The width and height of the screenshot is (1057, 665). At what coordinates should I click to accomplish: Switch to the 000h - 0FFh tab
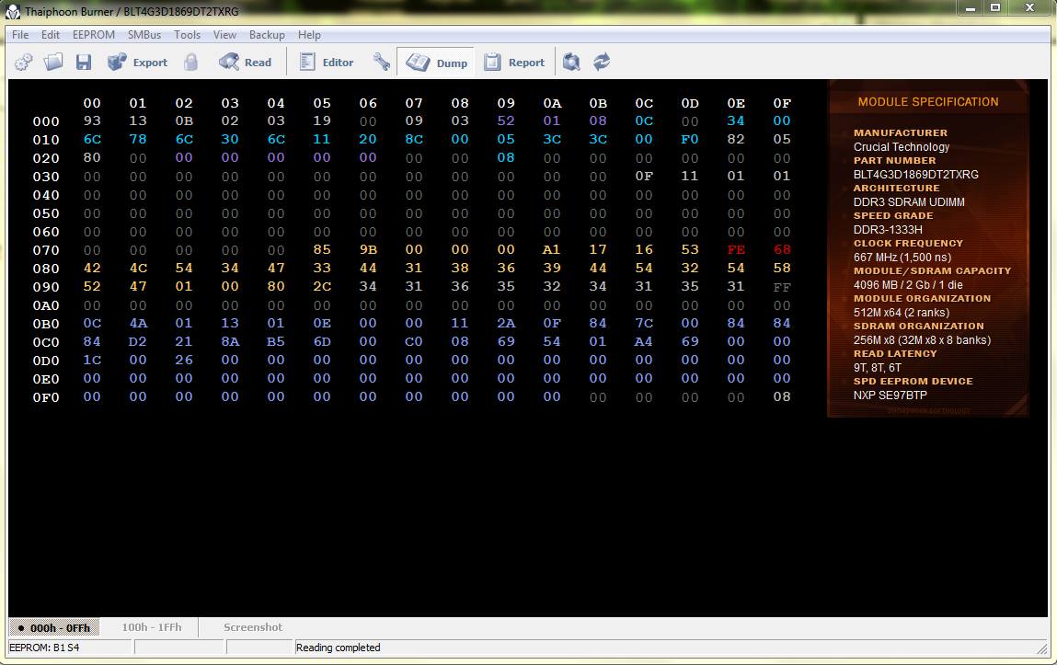tap(54, 627)
